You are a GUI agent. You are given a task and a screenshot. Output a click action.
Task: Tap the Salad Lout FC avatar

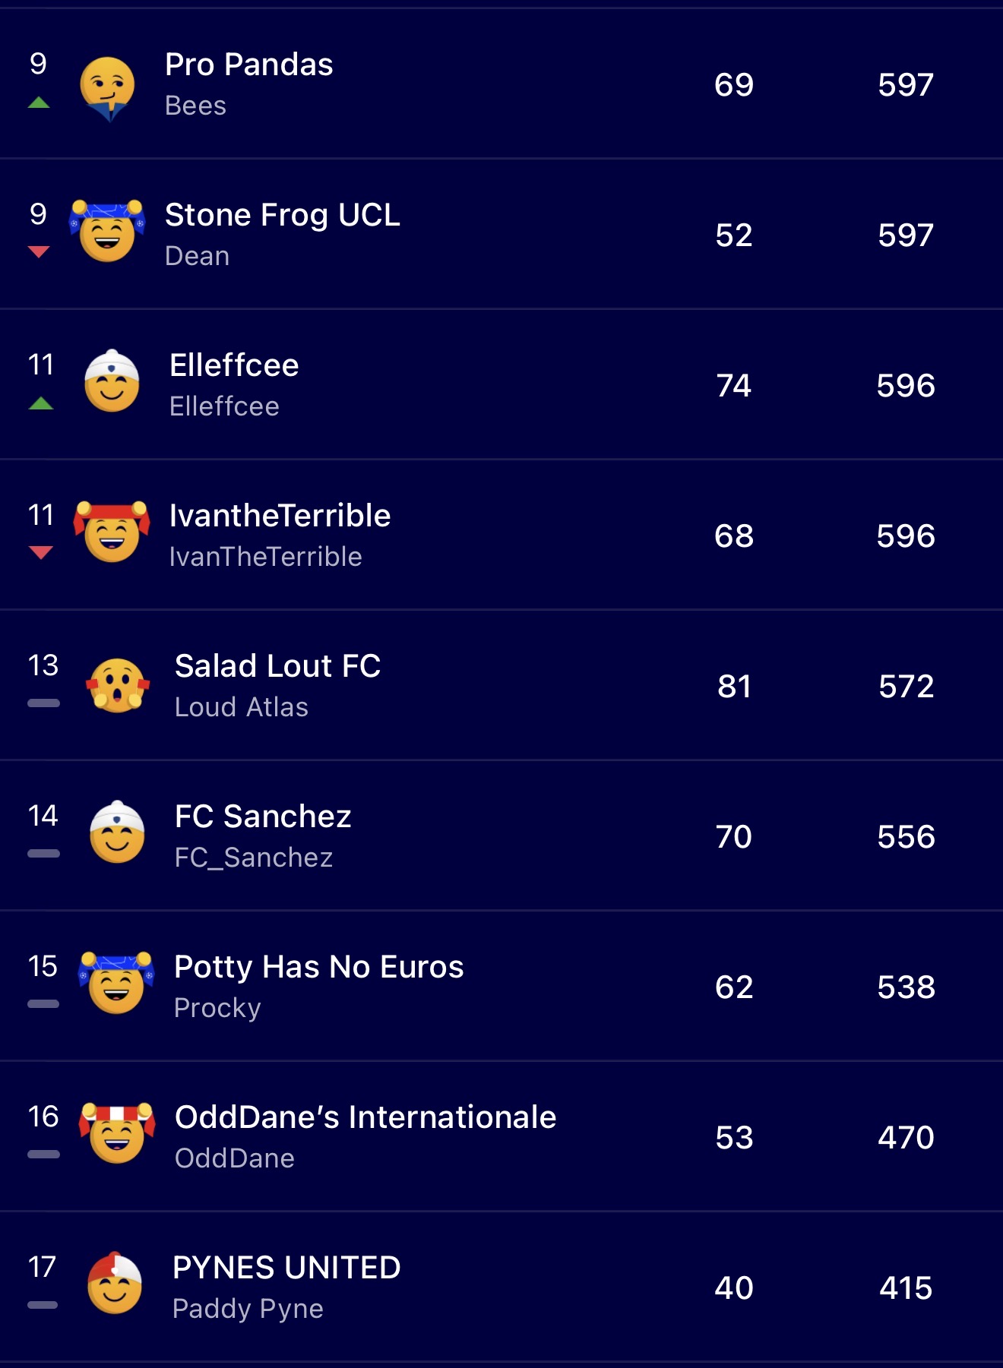[117, 684]
